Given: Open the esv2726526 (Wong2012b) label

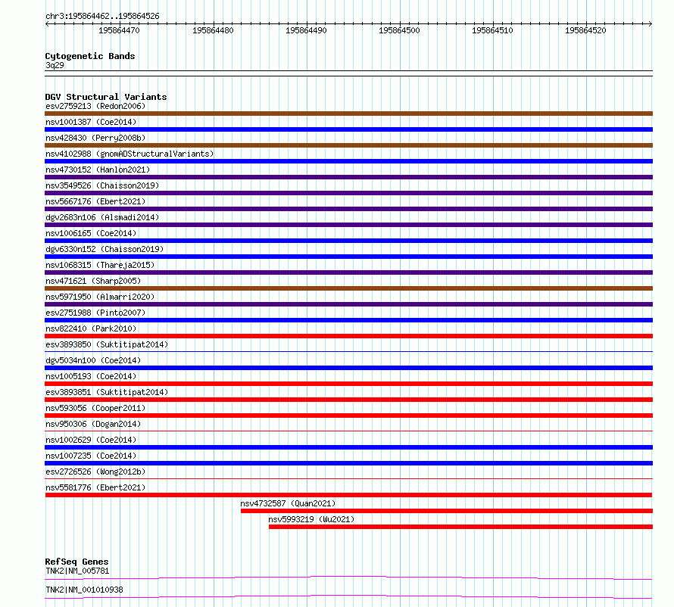Looking at the screenshot, I should click(x=95, y=472).
